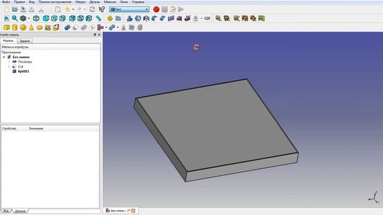Set axonometric view cube icon

[36, 19]
